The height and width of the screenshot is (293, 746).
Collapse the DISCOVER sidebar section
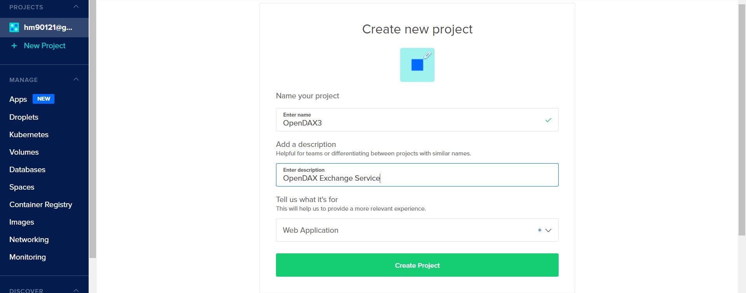pyautogui.click(x=76, y=290)
